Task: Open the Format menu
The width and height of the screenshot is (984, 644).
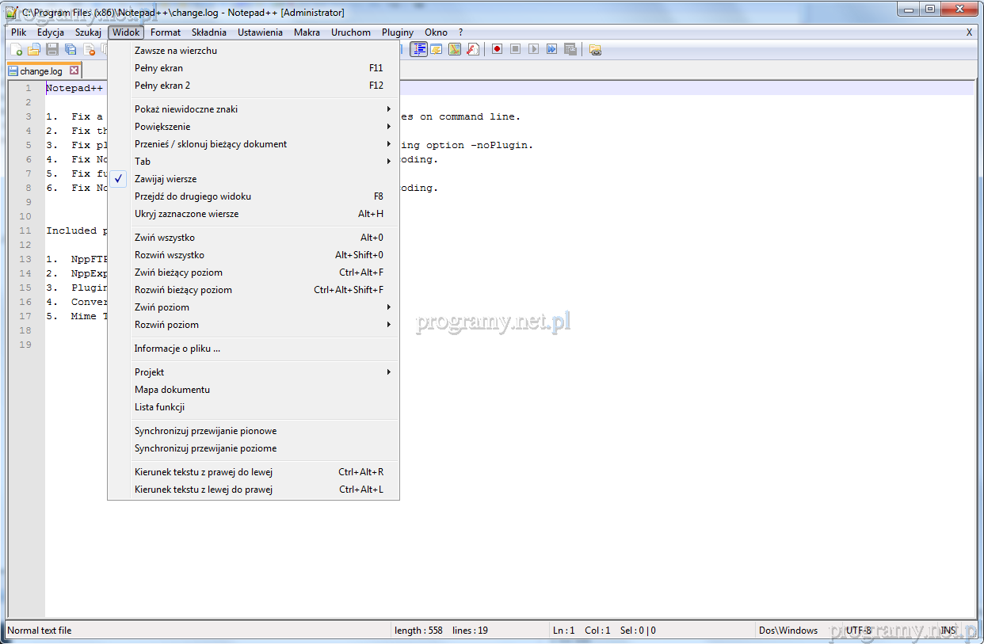Action: click(166, 32)
